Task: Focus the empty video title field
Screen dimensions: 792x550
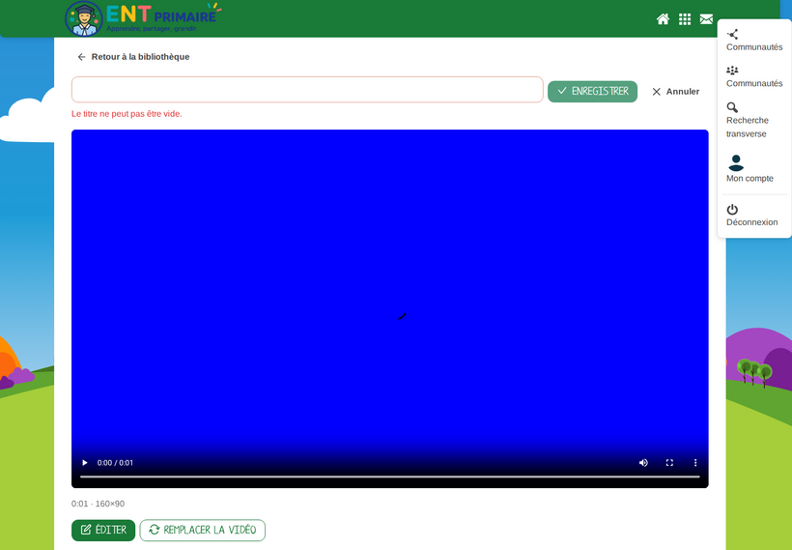Action: tap(307, 90)
